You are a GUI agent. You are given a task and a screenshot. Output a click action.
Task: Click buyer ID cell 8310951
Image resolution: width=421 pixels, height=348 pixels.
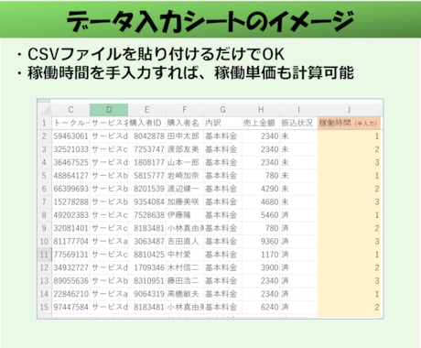[146, 280]
